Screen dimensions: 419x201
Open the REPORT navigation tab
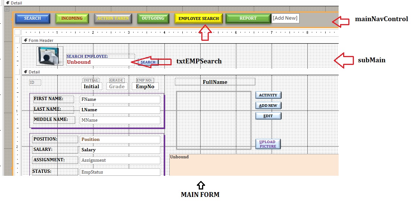(248, 19)
